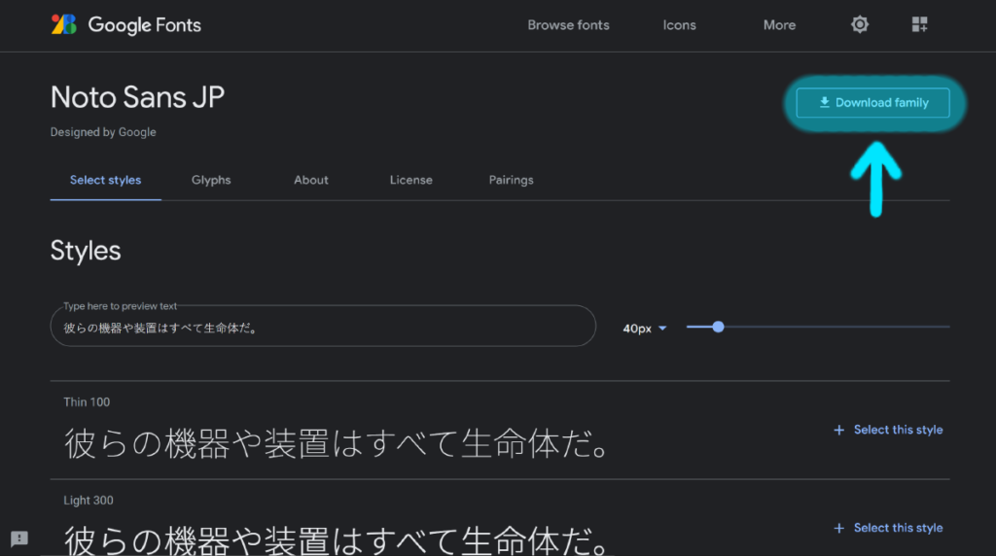
Task: Switch to the License tab
Action: coord(411,180)
